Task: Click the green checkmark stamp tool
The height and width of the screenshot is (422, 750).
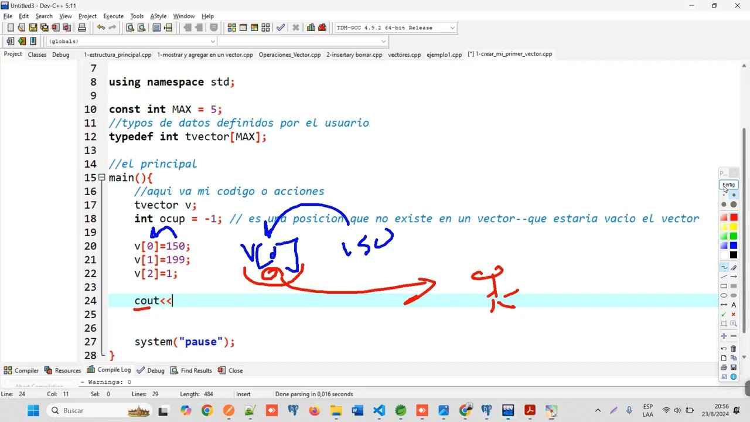Action: (x=724, y=314)
